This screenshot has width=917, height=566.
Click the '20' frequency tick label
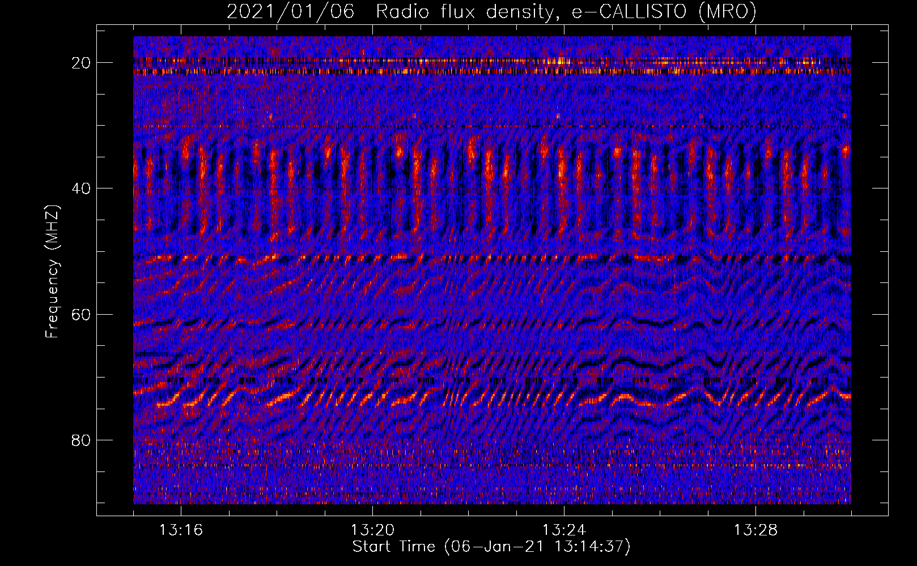pos(81,63)
